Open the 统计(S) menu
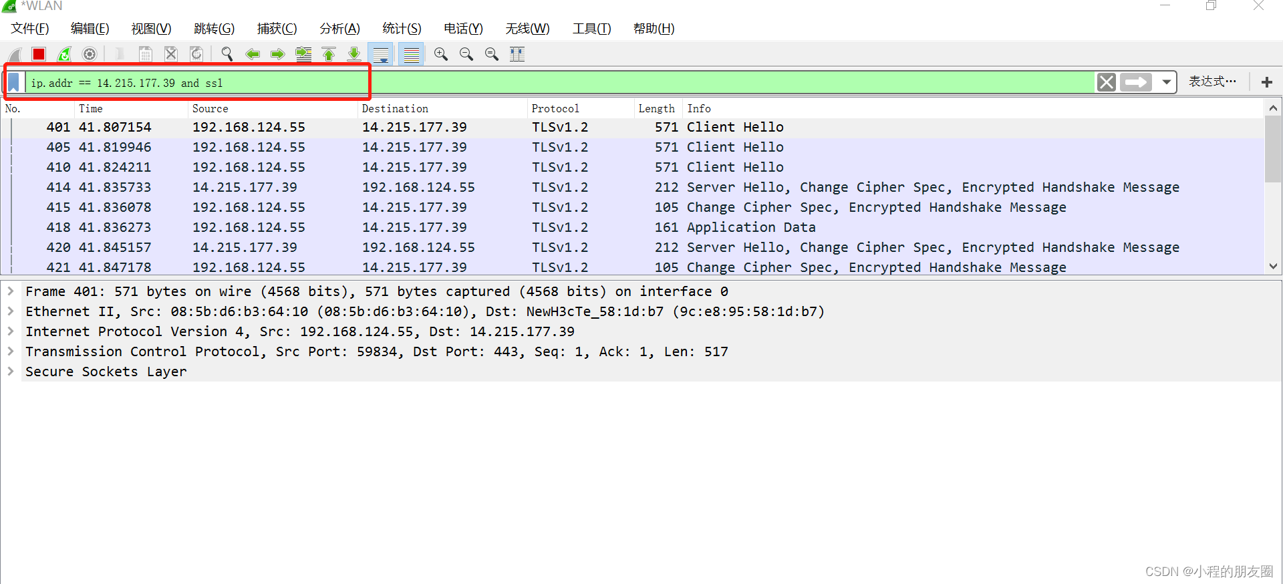Screen dimensions: 1283x584 pos(402,29)
